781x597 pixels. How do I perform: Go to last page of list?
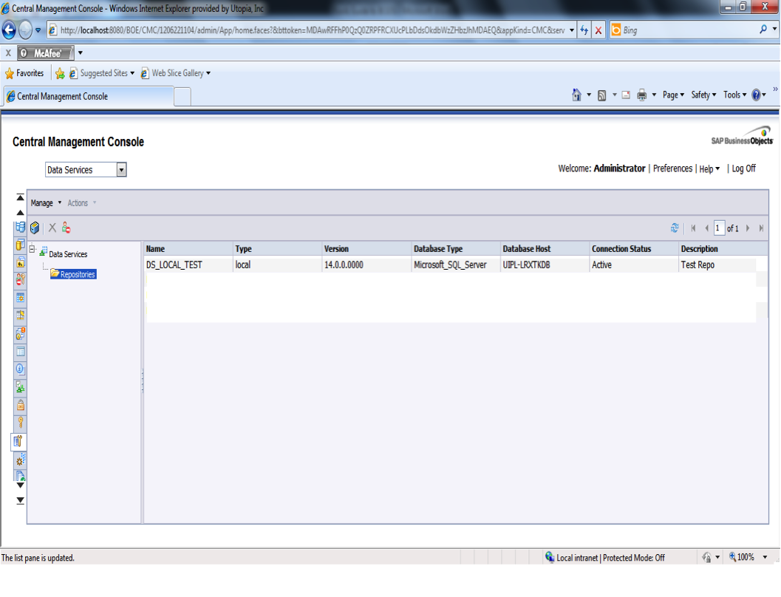click(x=761, y=228)
